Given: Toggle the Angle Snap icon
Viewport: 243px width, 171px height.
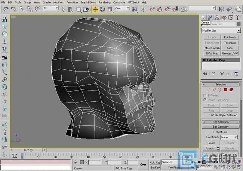Looking at the screenshot, I should (160, 9).
